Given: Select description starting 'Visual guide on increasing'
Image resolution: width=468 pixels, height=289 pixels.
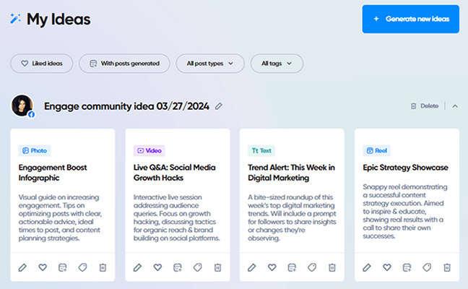Looking at the screenshot, I should coord(60,217).
